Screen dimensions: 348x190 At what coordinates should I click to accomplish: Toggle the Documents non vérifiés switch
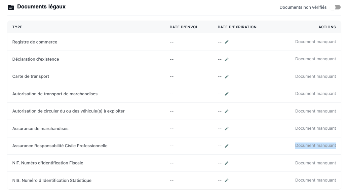point(337,7)
